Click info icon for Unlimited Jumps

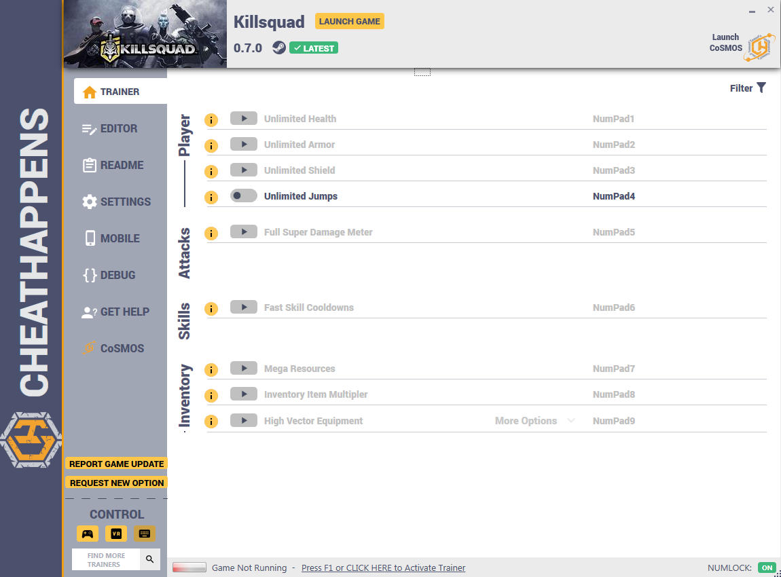211,198
